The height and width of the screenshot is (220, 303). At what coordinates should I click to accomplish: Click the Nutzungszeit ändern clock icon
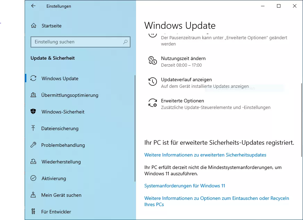click(152, 60)
